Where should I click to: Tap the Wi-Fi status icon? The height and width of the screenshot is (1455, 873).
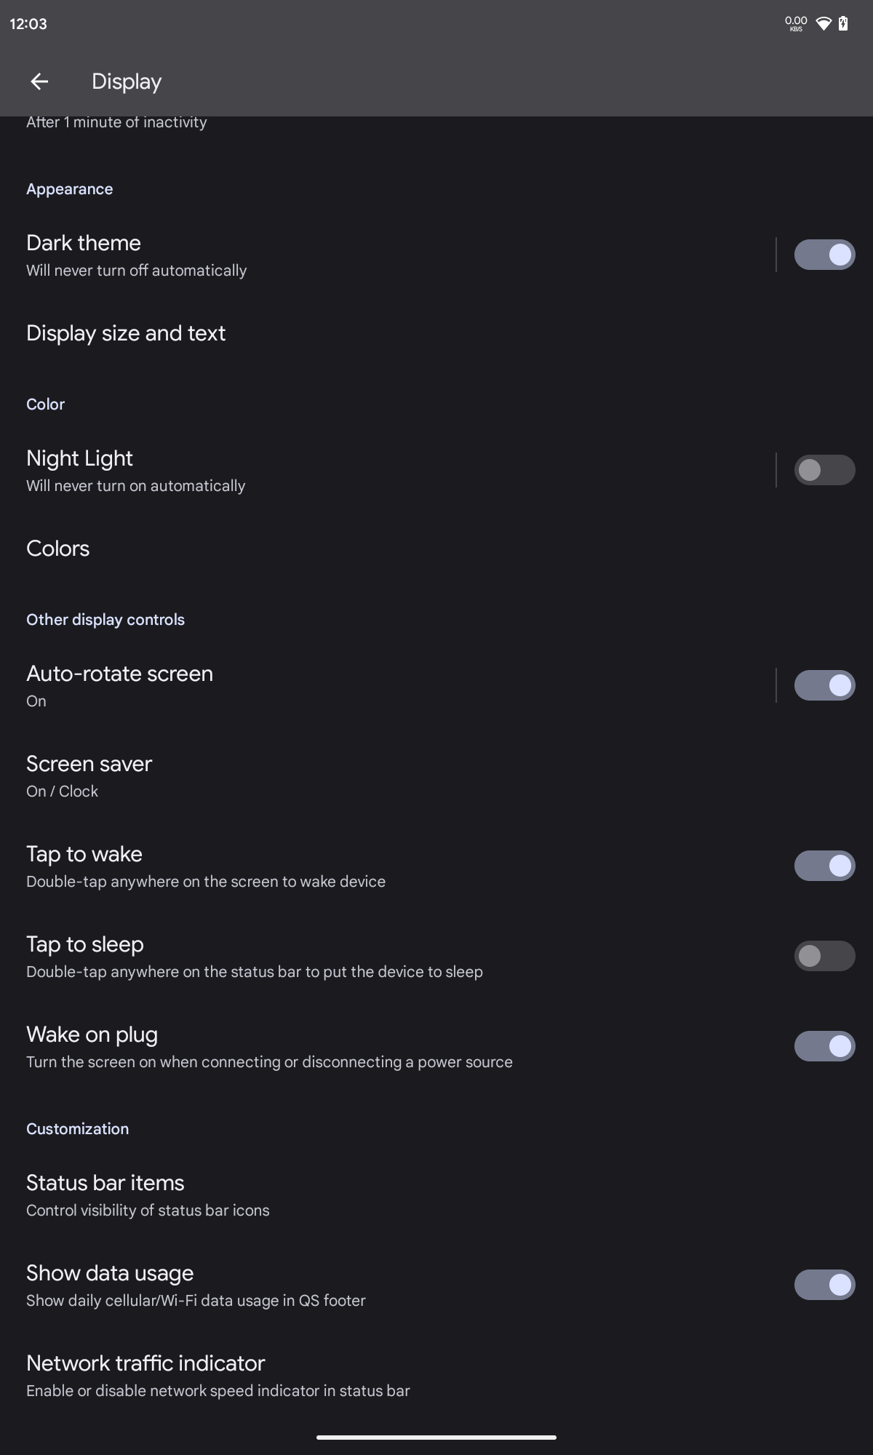824,24
